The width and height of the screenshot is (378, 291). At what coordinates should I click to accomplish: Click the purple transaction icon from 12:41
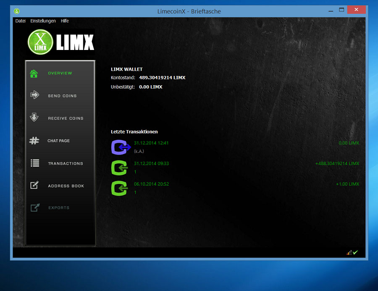pyautogui.click(x=121, y=147)
